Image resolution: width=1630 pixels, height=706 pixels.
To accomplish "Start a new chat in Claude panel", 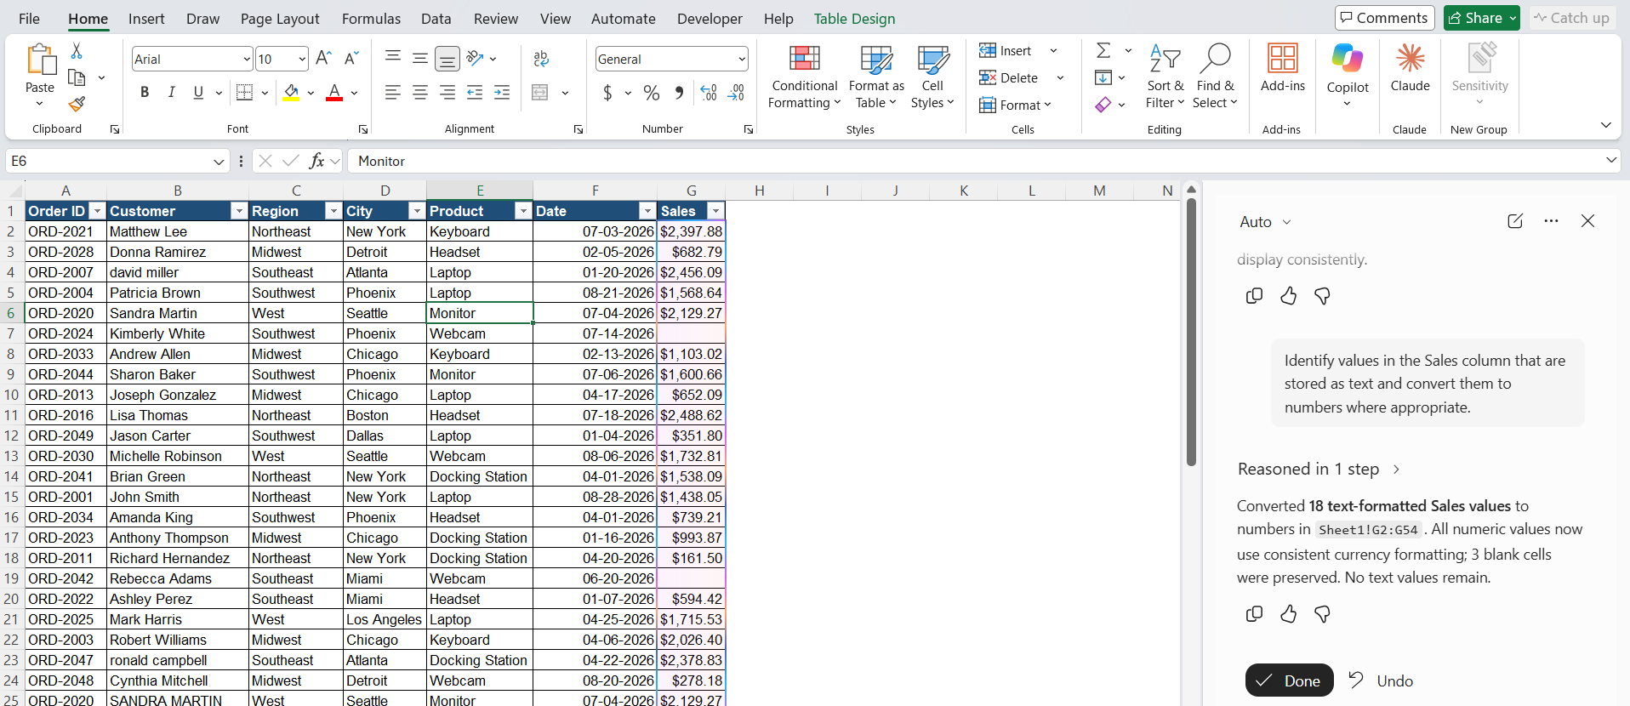I will [1515, 221].
